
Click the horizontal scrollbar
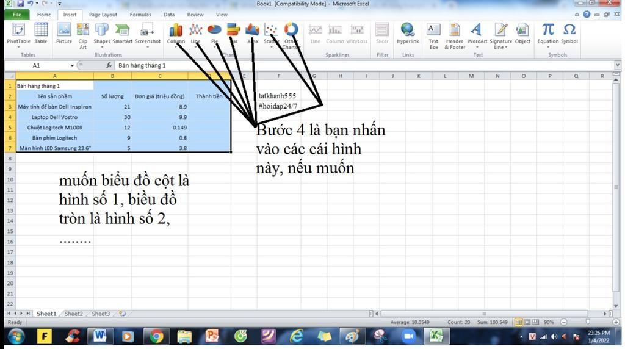point(484,314)
